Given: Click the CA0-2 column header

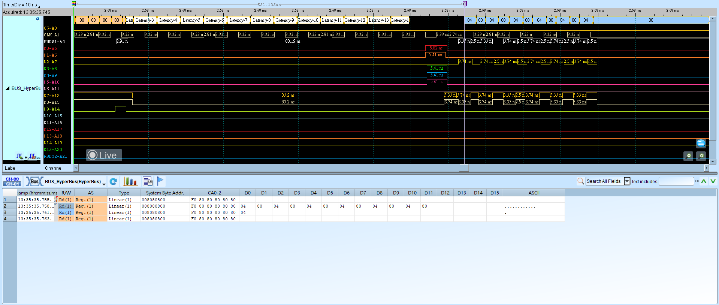Looking at the screenshot, I should (x=214, y=193).
